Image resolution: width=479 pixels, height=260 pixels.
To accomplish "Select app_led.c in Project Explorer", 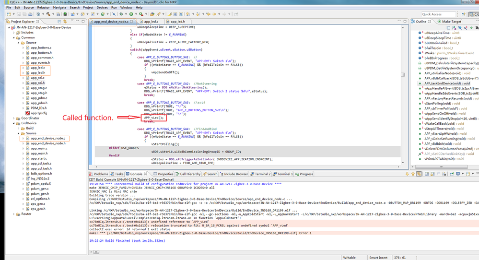I will point(37,68).
